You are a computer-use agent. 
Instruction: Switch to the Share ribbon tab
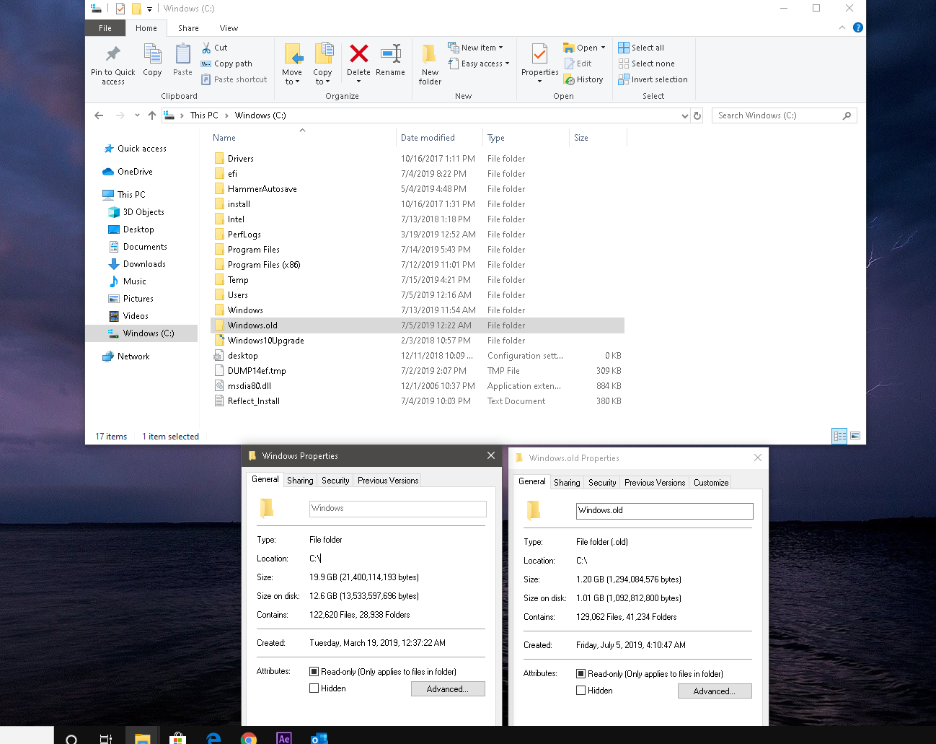pos(188,28)
